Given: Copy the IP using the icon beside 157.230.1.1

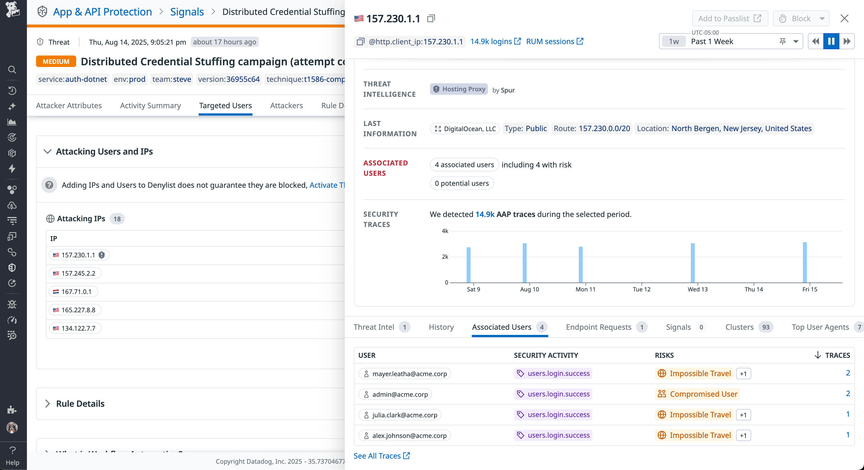Looking at the screenshot, I should [431, 18].
